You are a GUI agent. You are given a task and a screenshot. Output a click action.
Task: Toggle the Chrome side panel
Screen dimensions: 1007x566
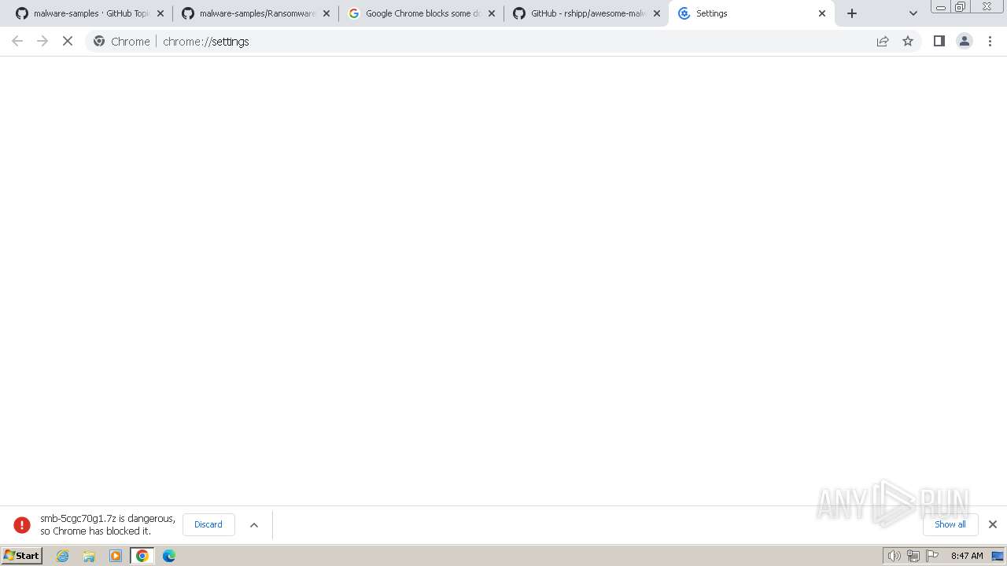click(x=939, y=41)
